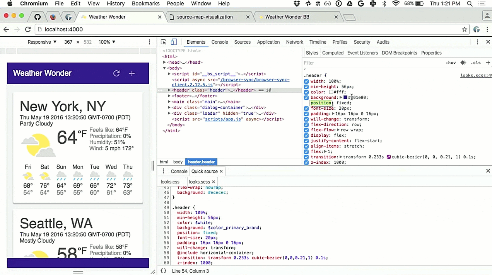
Task: Uncheck the width: 100% property checkbox
Action: pos(306,81)
